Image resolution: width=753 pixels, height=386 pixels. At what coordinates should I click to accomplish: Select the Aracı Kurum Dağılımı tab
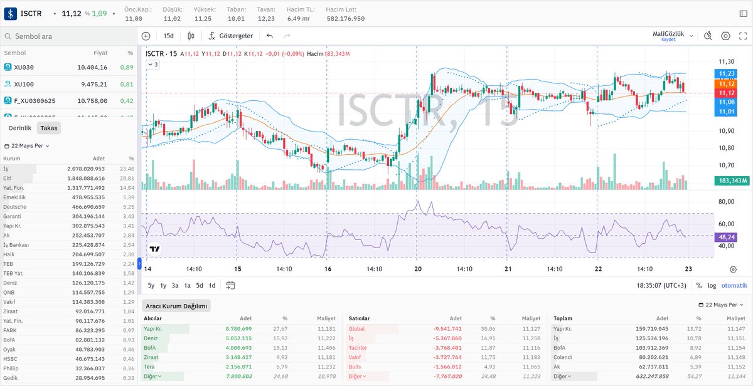coord(176,306)
